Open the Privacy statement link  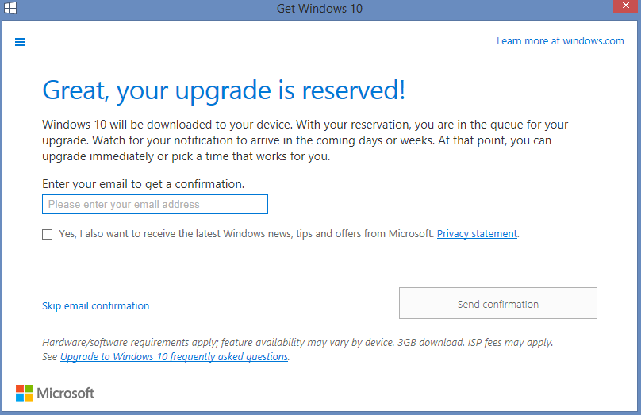coord(477,234)
